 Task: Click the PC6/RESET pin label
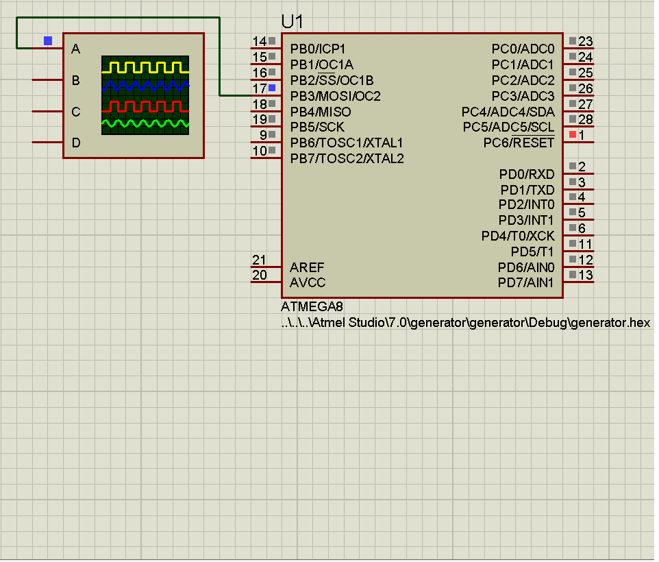point(519,143)
